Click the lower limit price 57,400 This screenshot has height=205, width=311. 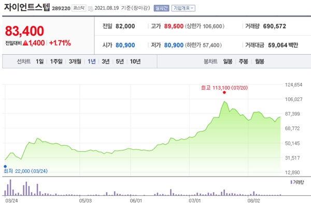[x=211, y=45]
